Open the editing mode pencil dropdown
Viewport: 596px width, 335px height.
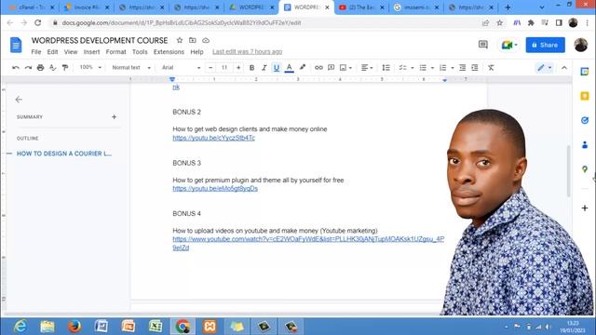pos(544,68)
